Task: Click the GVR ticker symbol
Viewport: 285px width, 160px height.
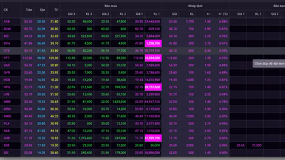Action: [x=7, y=73]
